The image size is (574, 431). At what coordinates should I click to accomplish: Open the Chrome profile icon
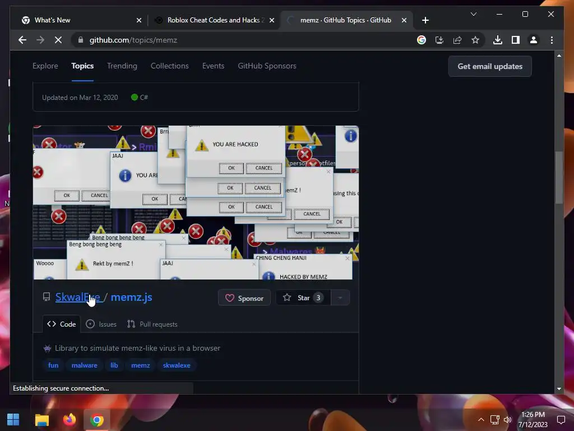534,40
